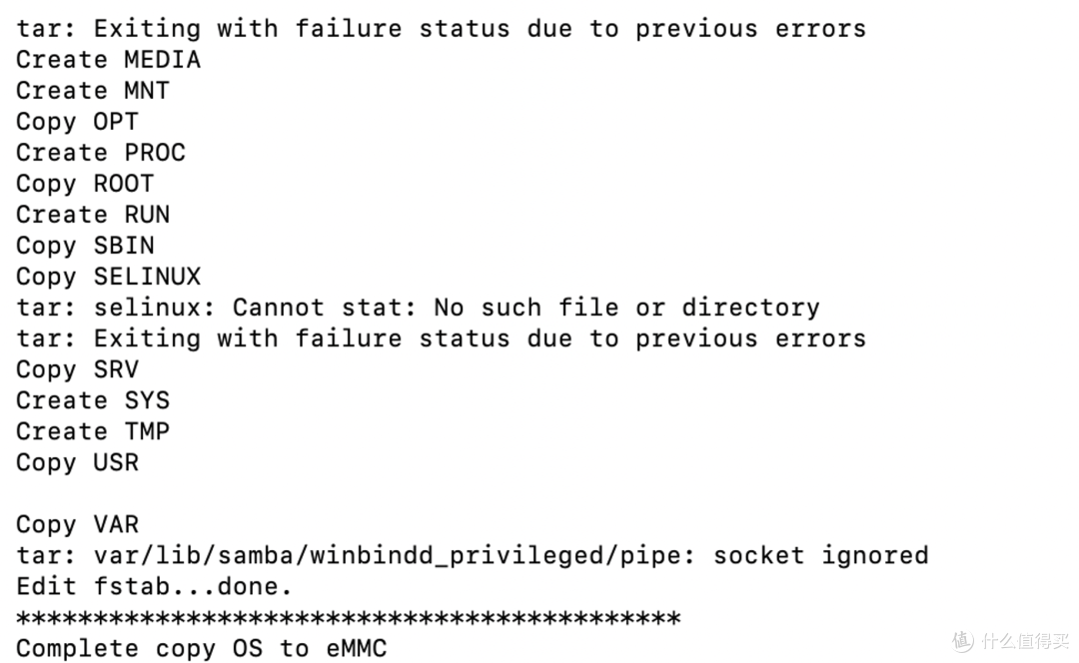The width and height of the screenshot is (1079, 663).
Task: Click the samba winbindd_privileged socket ignored line
Action: (472, 556)
